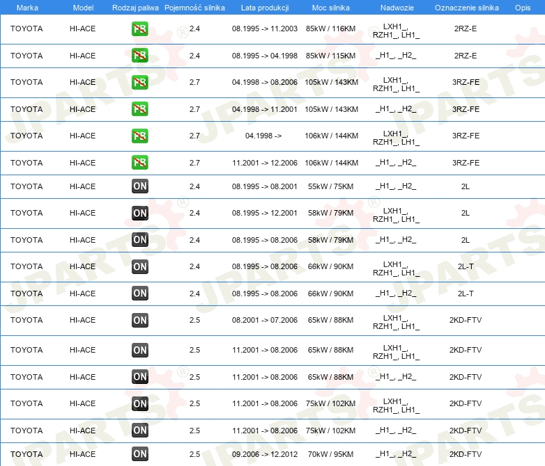This screenshot has width=545, height=466.
Task: Click the Nadwozie column header
Action: [396, 7]
